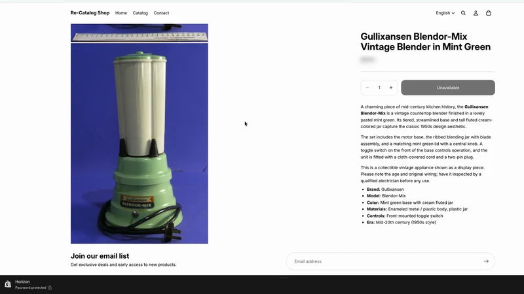Click the 'Era: Mid-20th century' bullet
The width and height of the screenshot is (524, 294).
click(x=402, y=222)
